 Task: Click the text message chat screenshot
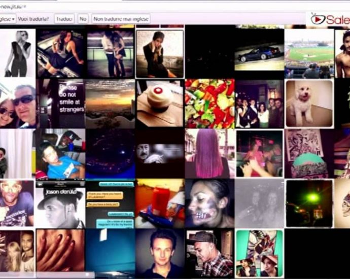(110, 203)
